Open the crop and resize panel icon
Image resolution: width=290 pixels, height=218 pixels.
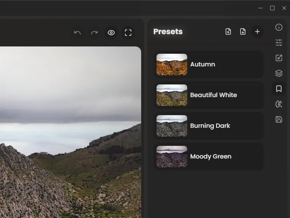click(279, 58)
